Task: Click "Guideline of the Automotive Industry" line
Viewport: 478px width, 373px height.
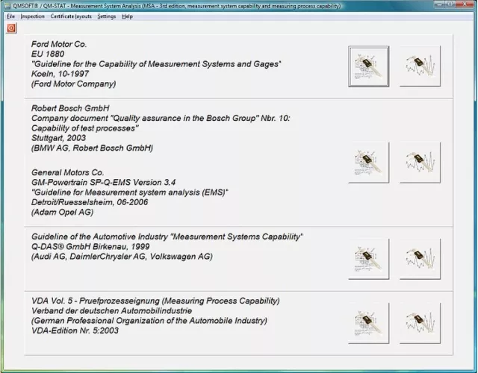Action: pyautogui.click(x=167, y=237)
